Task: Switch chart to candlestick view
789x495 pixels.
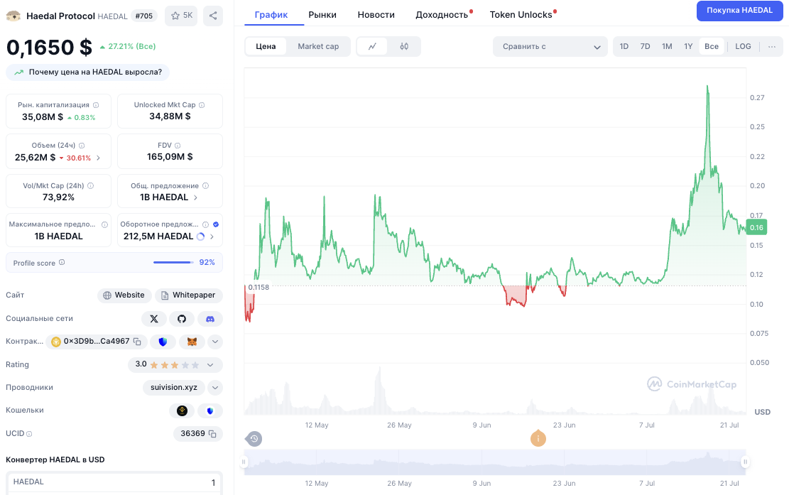Action: [x=404, y=47]
